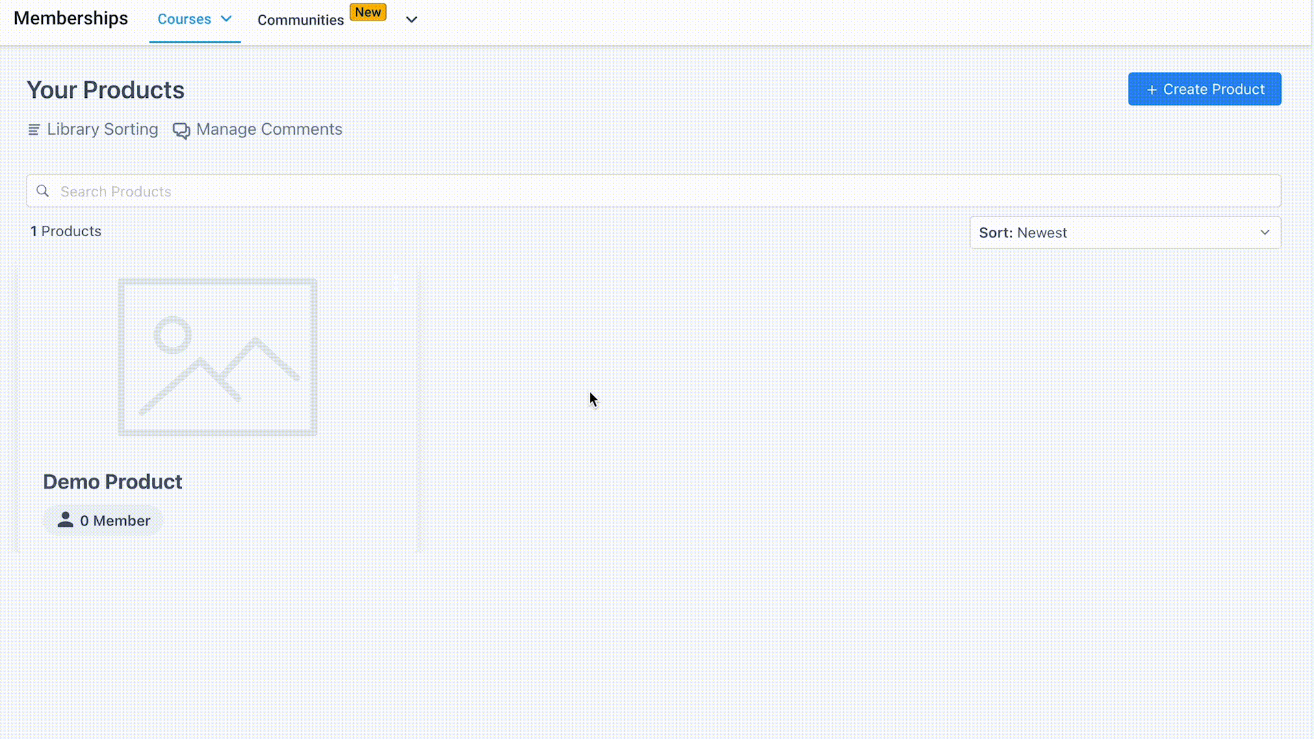The width and height of the screenshot is (1314, 739).
Task: Switch to the Courses tab
Action: 184,19
